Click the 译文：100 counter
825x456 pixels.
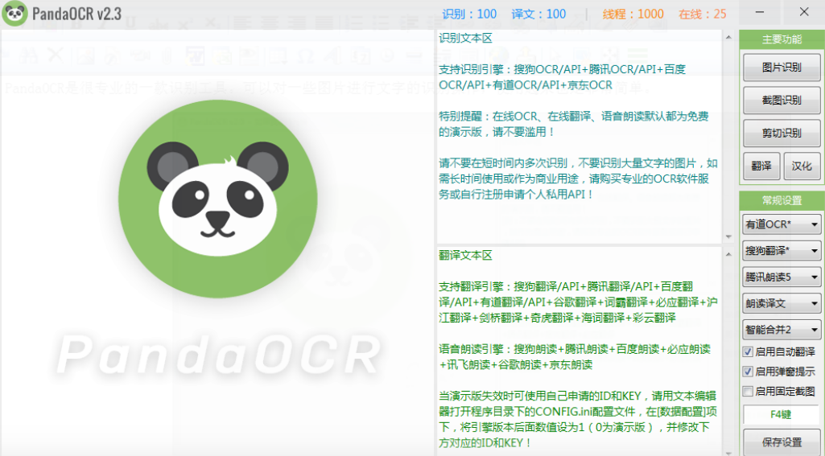point(538,14)
